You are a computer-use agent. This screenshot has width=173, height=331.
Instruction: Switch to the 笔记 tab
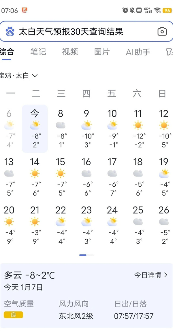tap(38, 52)
